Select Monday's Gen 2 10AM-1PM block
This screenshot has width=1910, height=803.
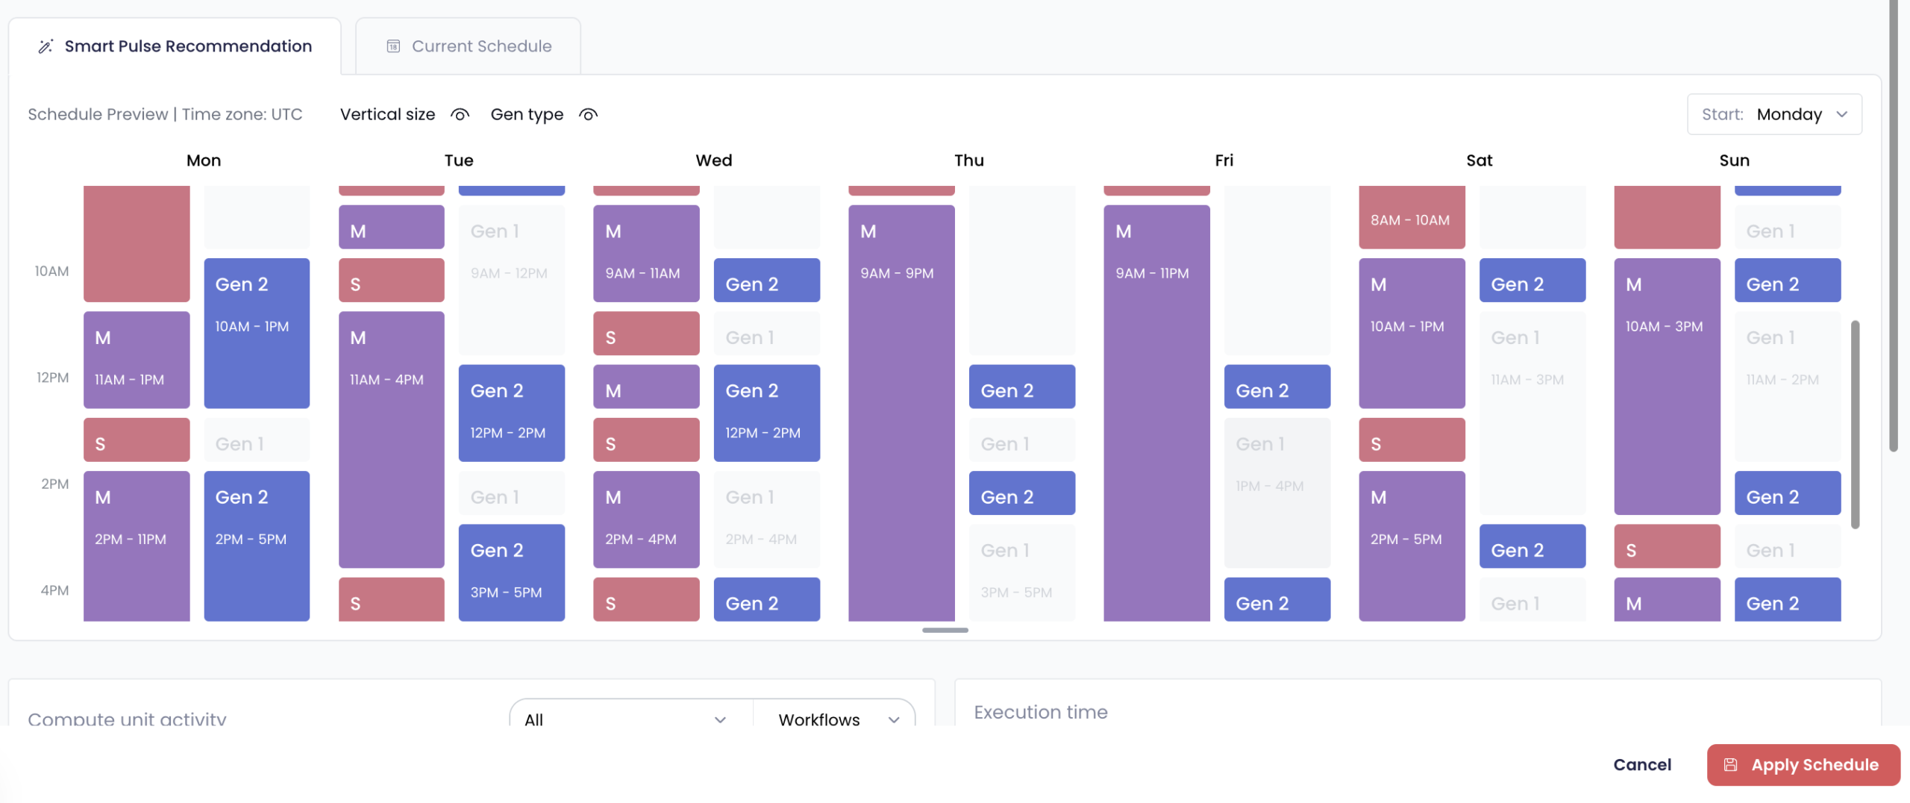click(257, 334)
